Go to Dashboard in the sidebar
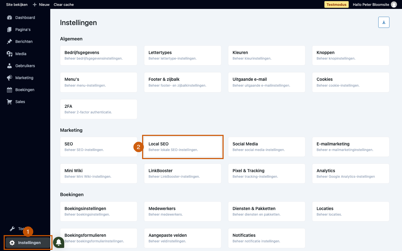This screenshot has width=402, height=251. (x=25, y=18)
